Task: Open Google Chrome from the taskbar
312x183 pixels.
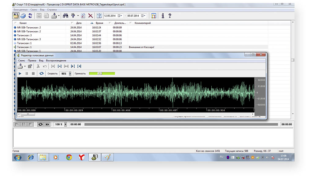Action: [x=69, y=157]
